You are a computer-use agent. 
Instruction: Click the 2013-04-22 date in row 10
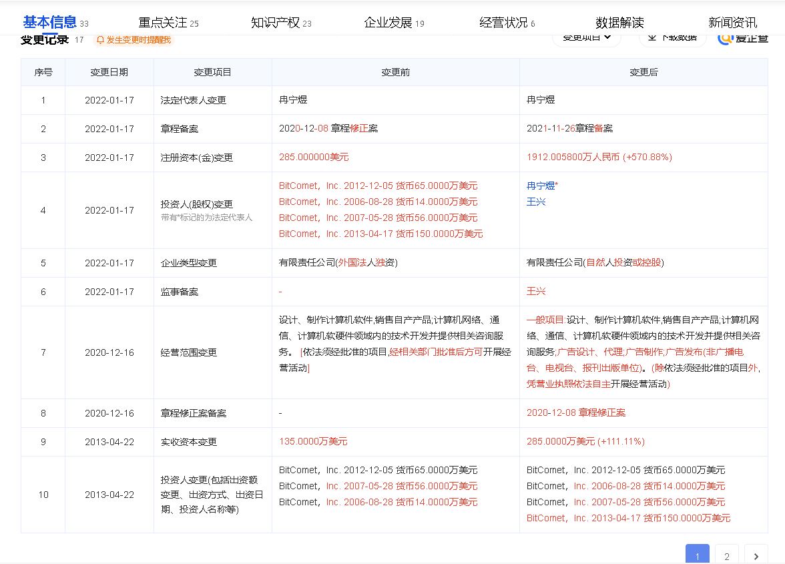(109, 495)
